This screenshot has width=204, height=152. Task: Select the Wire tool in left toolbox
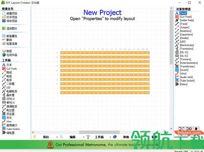tap(7, 122)
